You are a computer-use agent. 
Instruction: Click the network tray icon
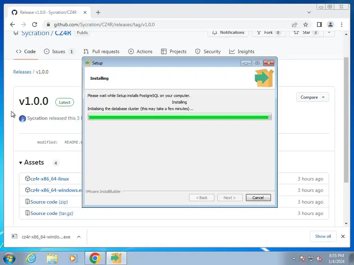pos(311,258)
